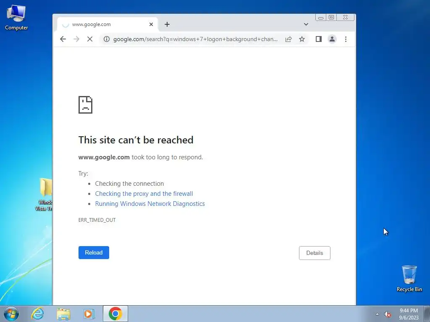Click the muted volume tray icon

(x=387, y=314)
